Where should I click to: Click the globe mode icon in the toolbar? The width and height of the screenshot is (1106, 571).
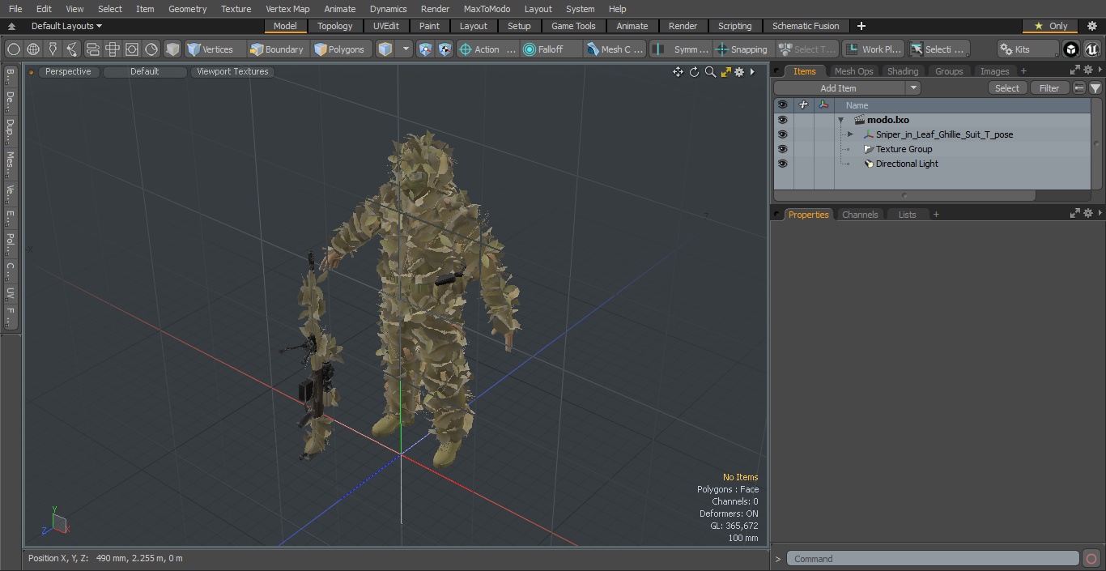coord(33,49)
